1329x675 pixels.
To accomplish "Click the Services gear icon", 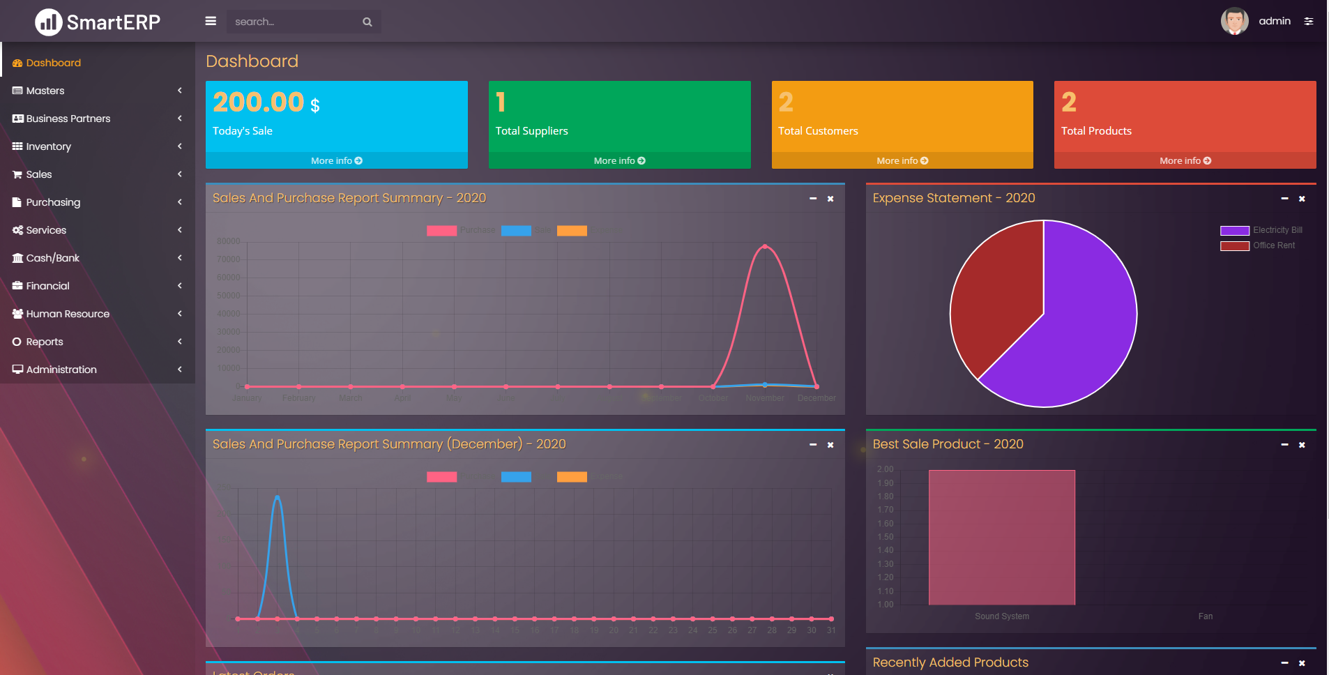I will point(17,229).
